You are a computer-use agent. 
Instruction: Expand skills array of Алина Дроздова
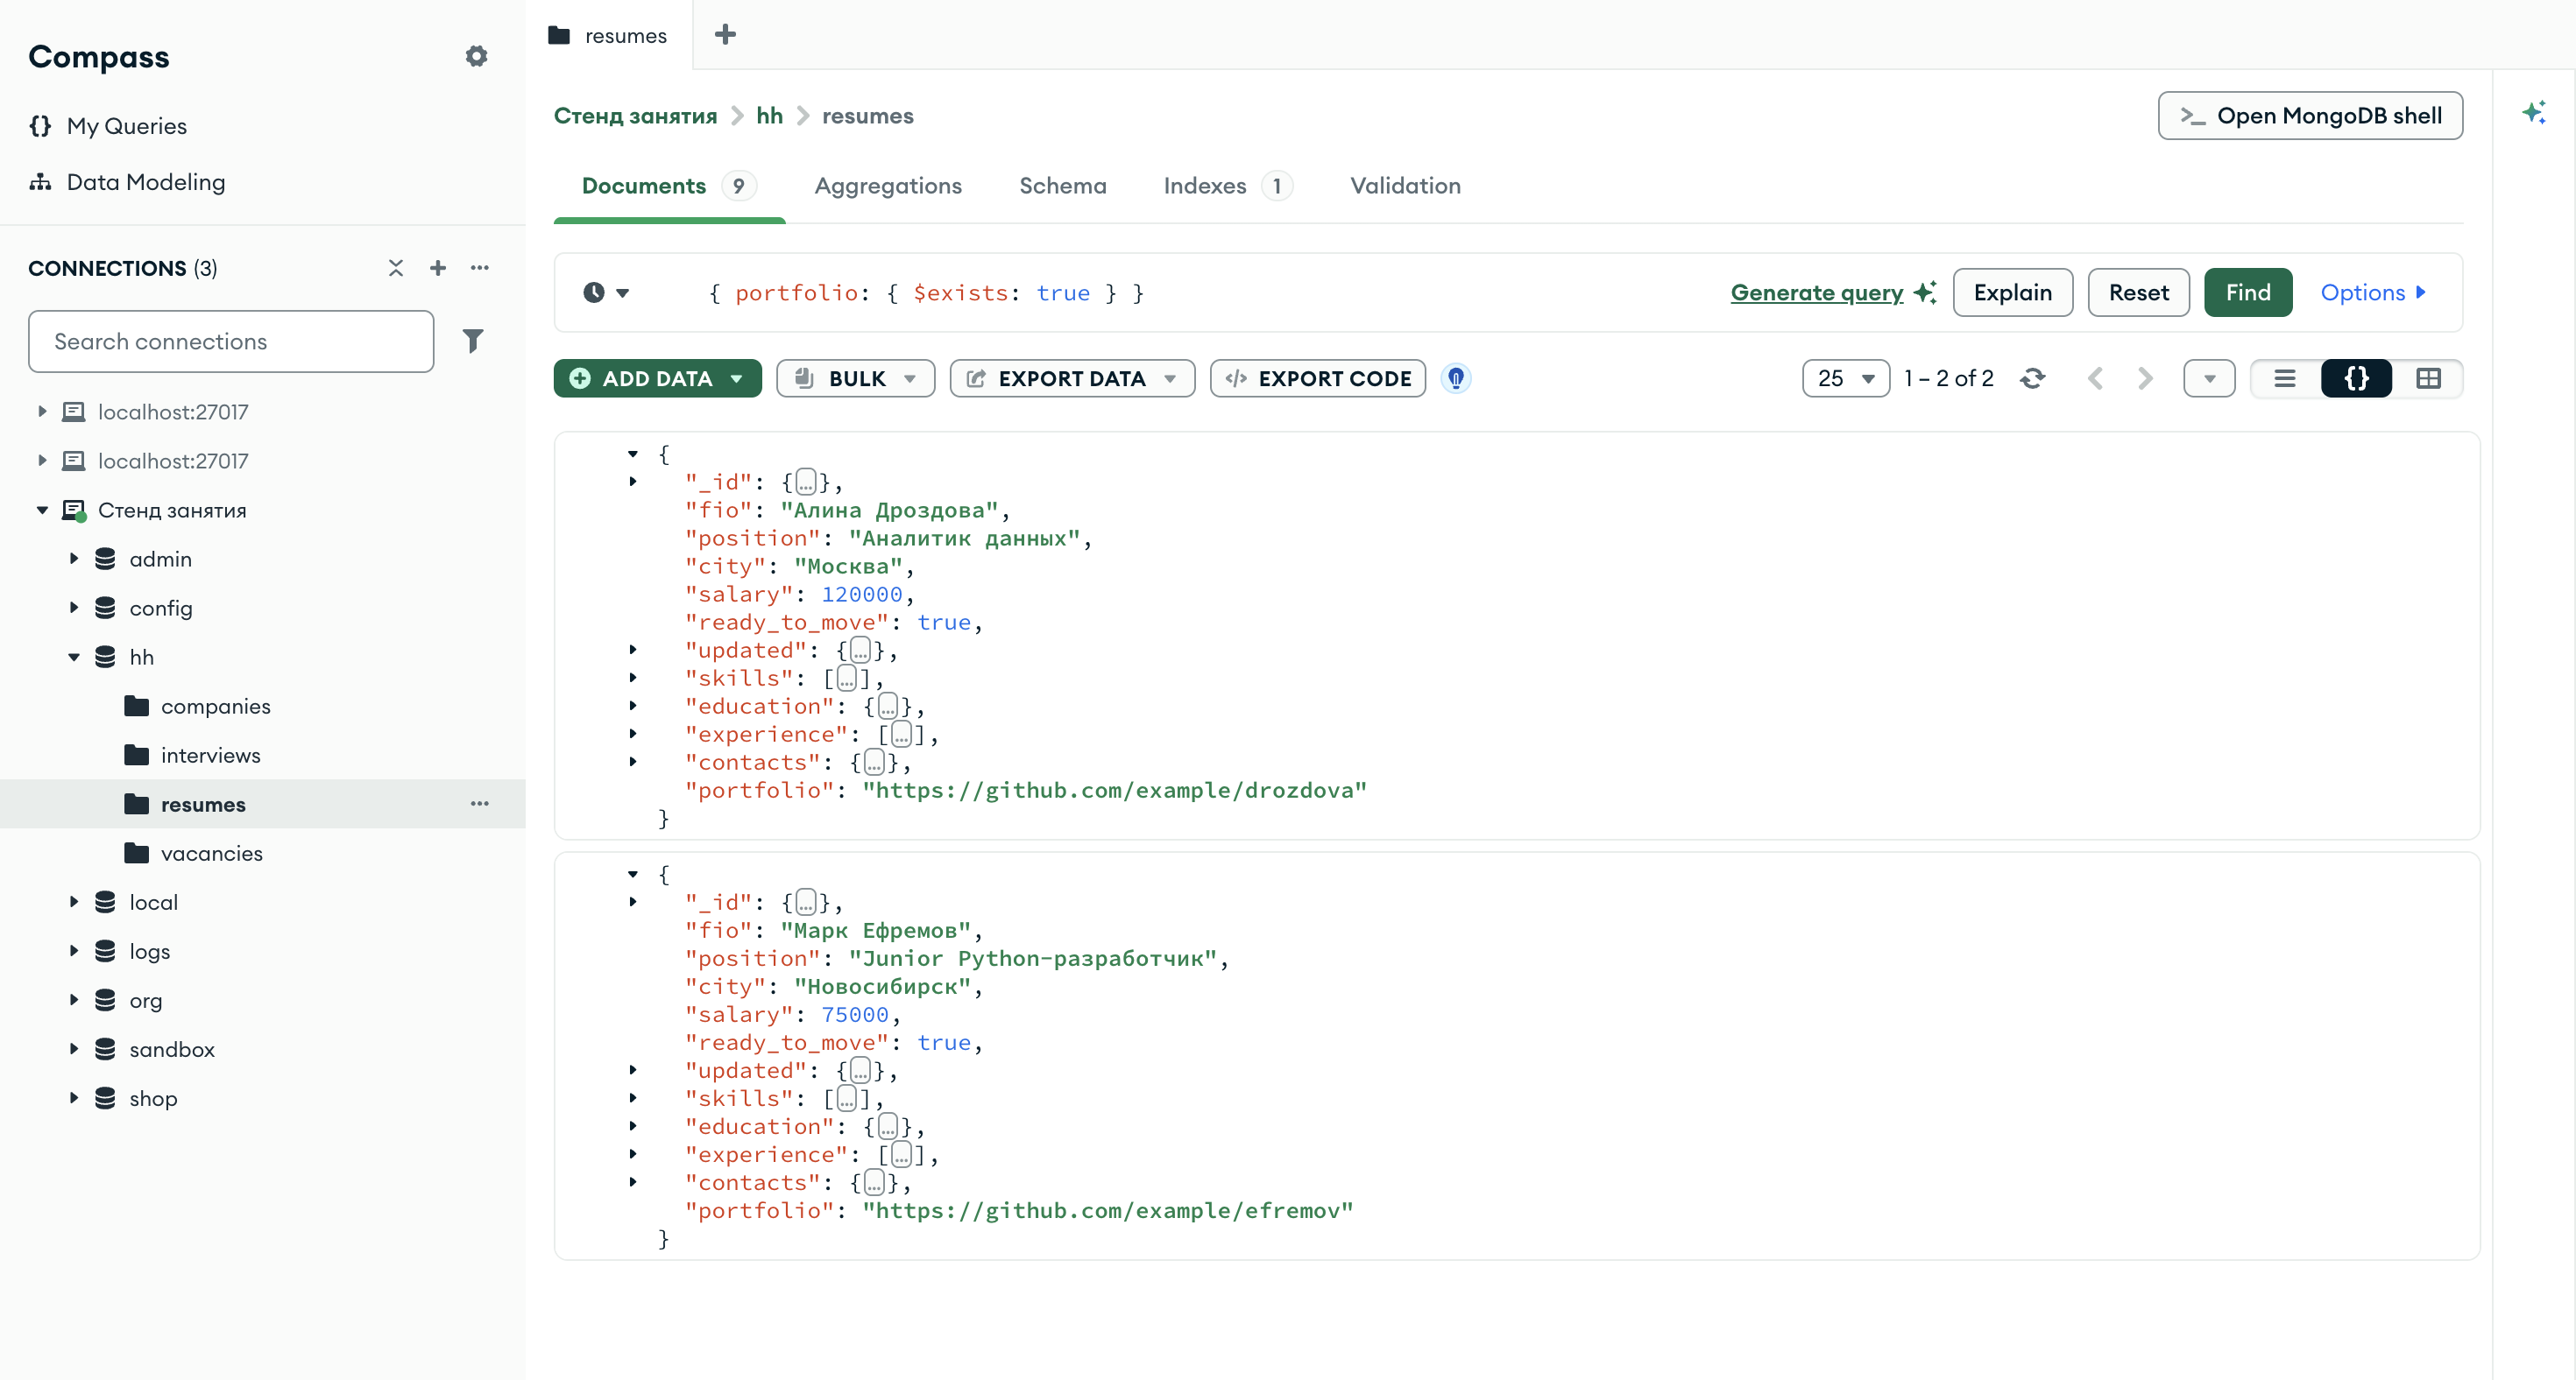[633, 678]
